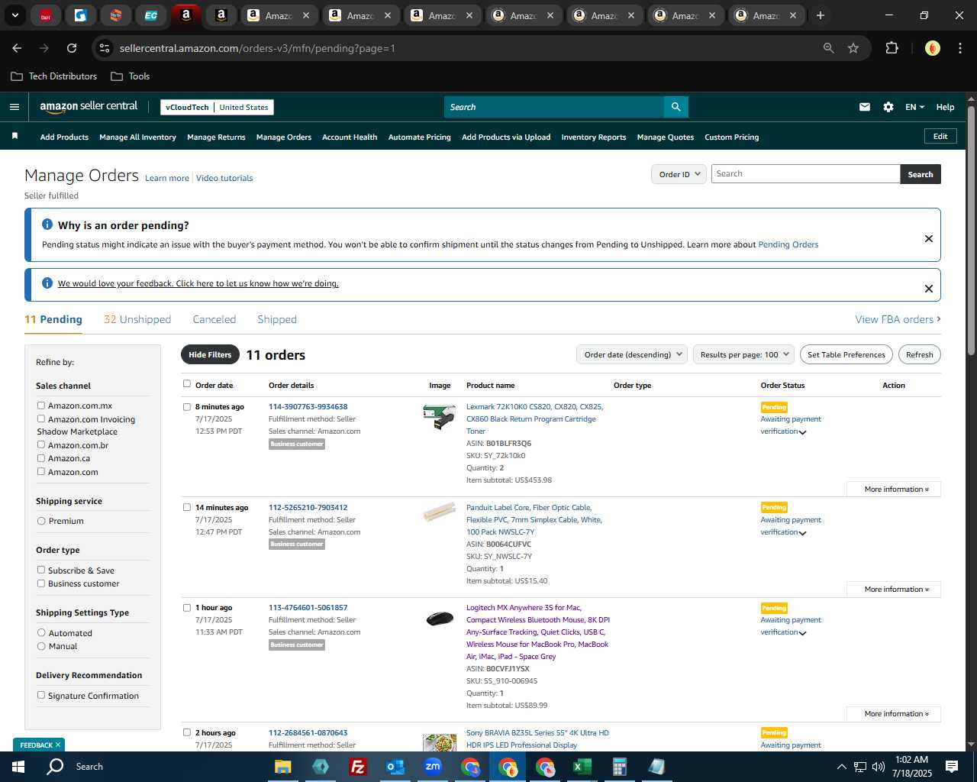Open the Results per page dropdown
977x782 pixels.
click(x=744, y=354)
